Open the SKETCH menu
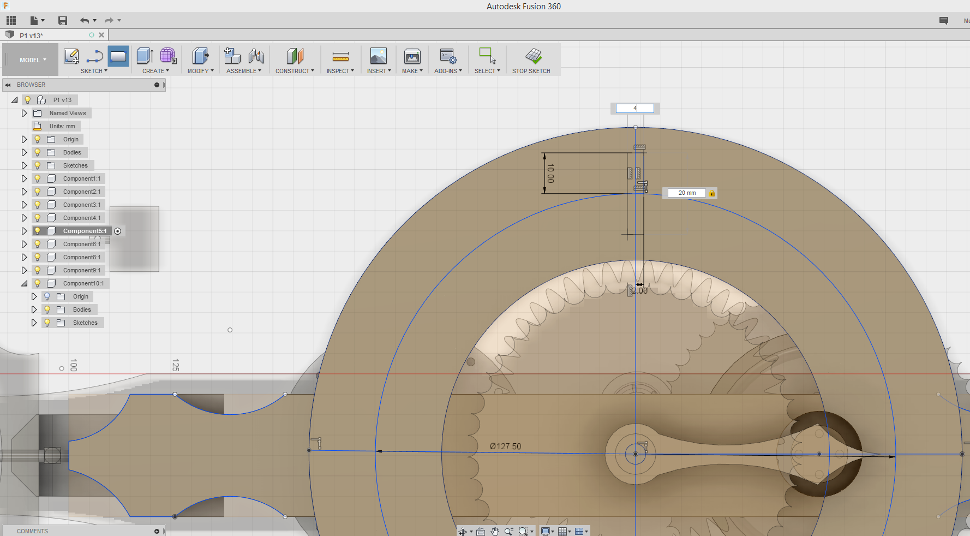The height and width of the screenshot is (536, 970). tap(94, 71)
